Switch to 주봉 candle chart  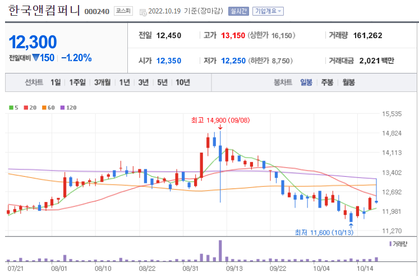point(327,82)
